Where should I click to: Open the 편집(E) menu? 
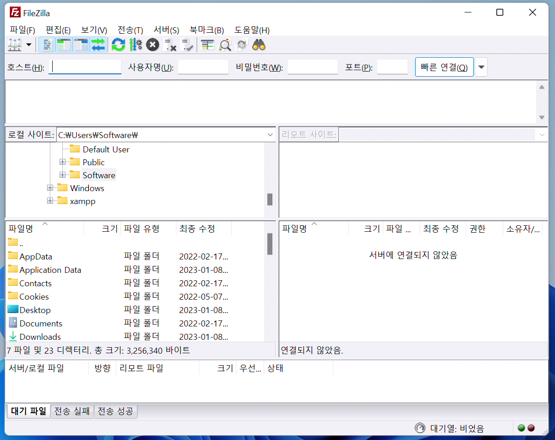click(x=58, y=30)
